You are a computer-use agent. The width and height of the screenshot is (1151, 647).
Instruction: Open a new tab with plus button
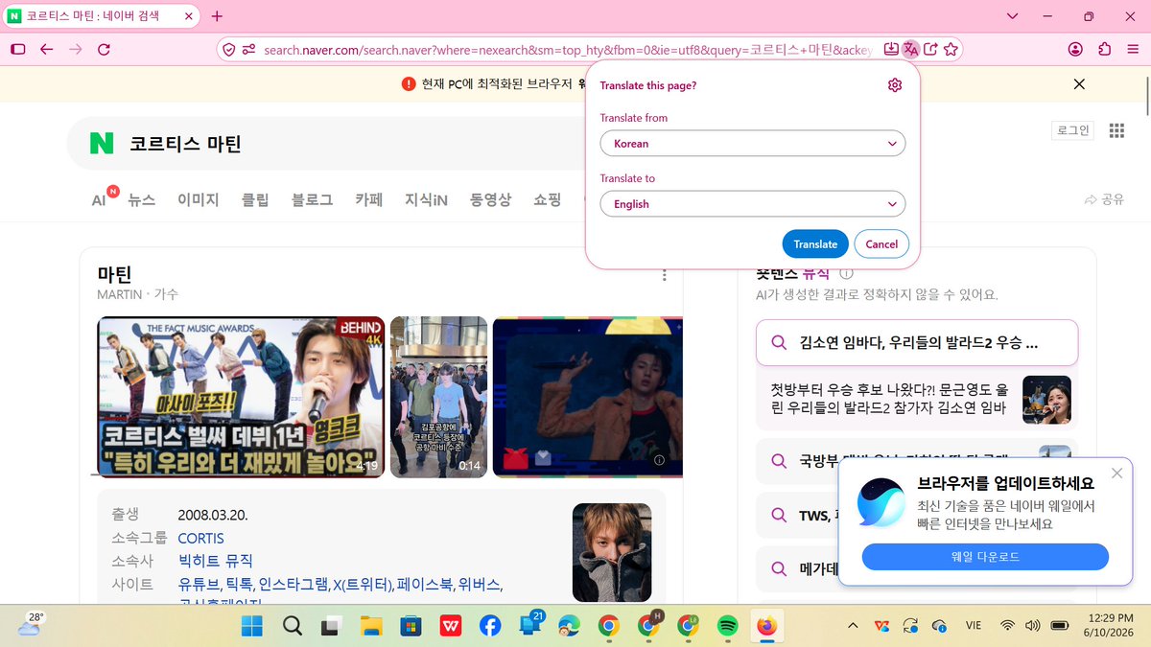(x=217, y=15)
